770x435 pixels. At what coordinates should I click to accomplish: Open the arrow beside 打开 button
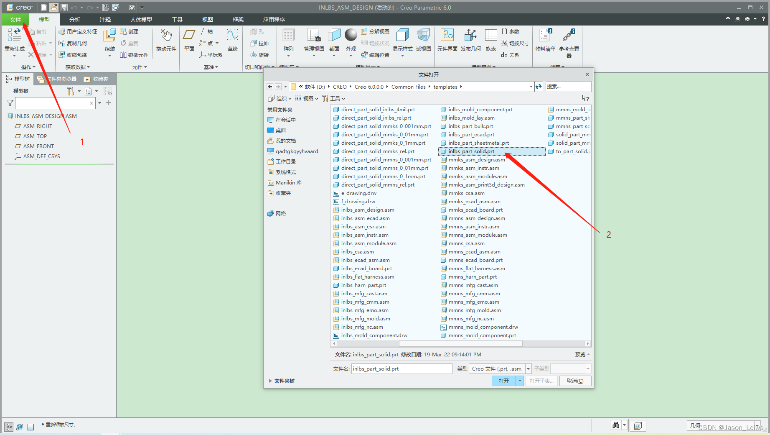(x=520, y=381)
